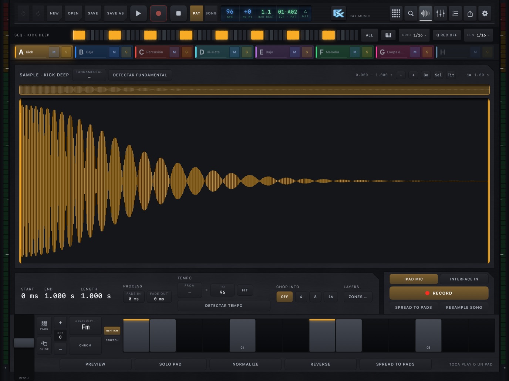Open the pads grid view icon
This screenshot has height=381, width=509.
396,13
